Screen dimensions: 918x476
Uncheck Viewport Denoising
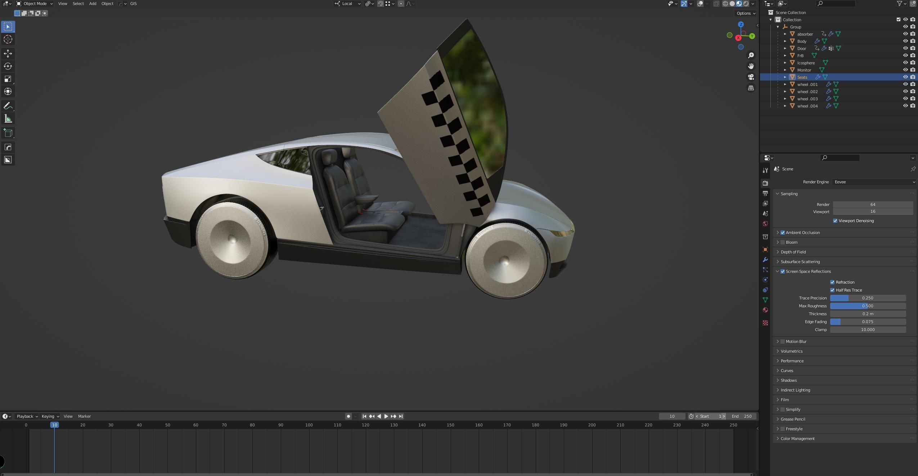click(835, 221)
